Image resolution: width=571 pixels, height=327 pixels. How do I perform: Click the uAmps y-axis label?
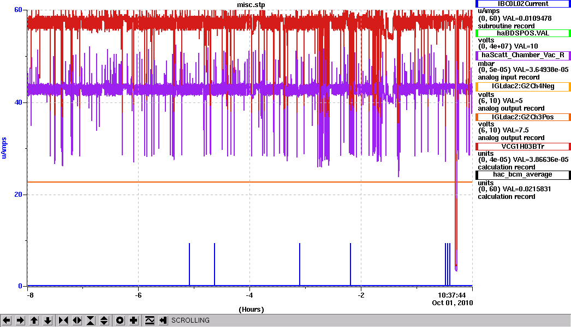click(x=4, y=148)
